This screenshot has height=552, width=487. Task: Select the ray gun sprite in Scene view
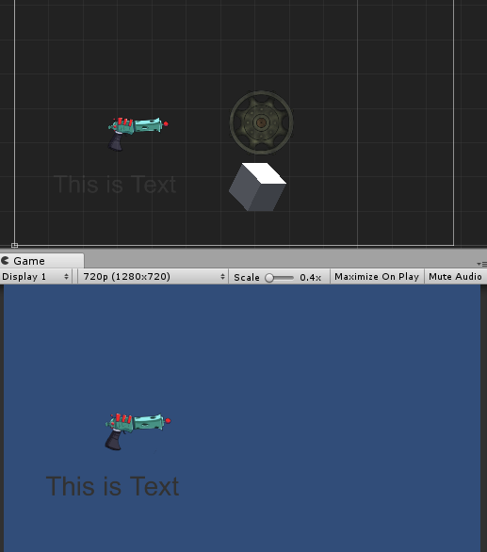click(138, 134)
